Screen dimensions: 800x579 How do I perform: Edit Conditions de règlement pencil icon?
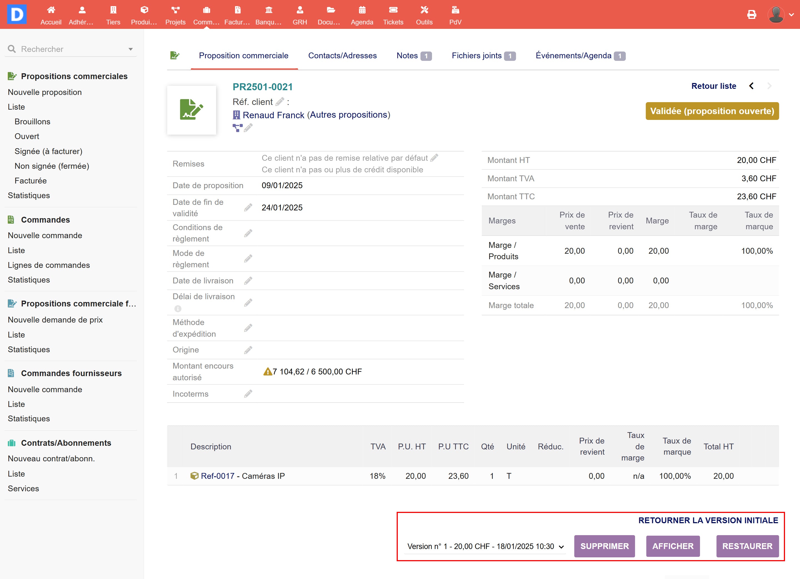tap(248, 233)
